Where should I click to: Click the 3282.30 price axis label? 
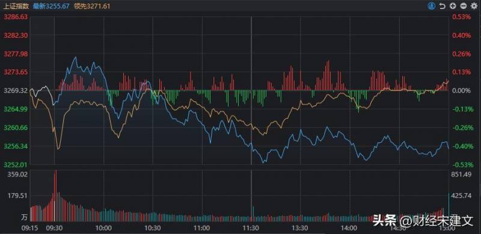tap(16, 35)
